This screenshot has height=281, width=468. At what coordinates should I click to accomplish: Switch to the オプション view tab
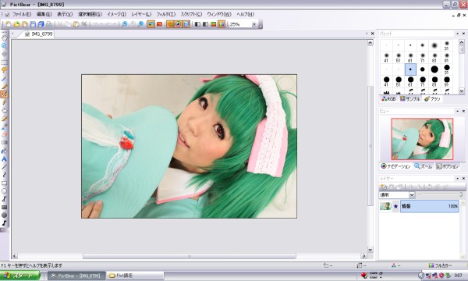447,166
